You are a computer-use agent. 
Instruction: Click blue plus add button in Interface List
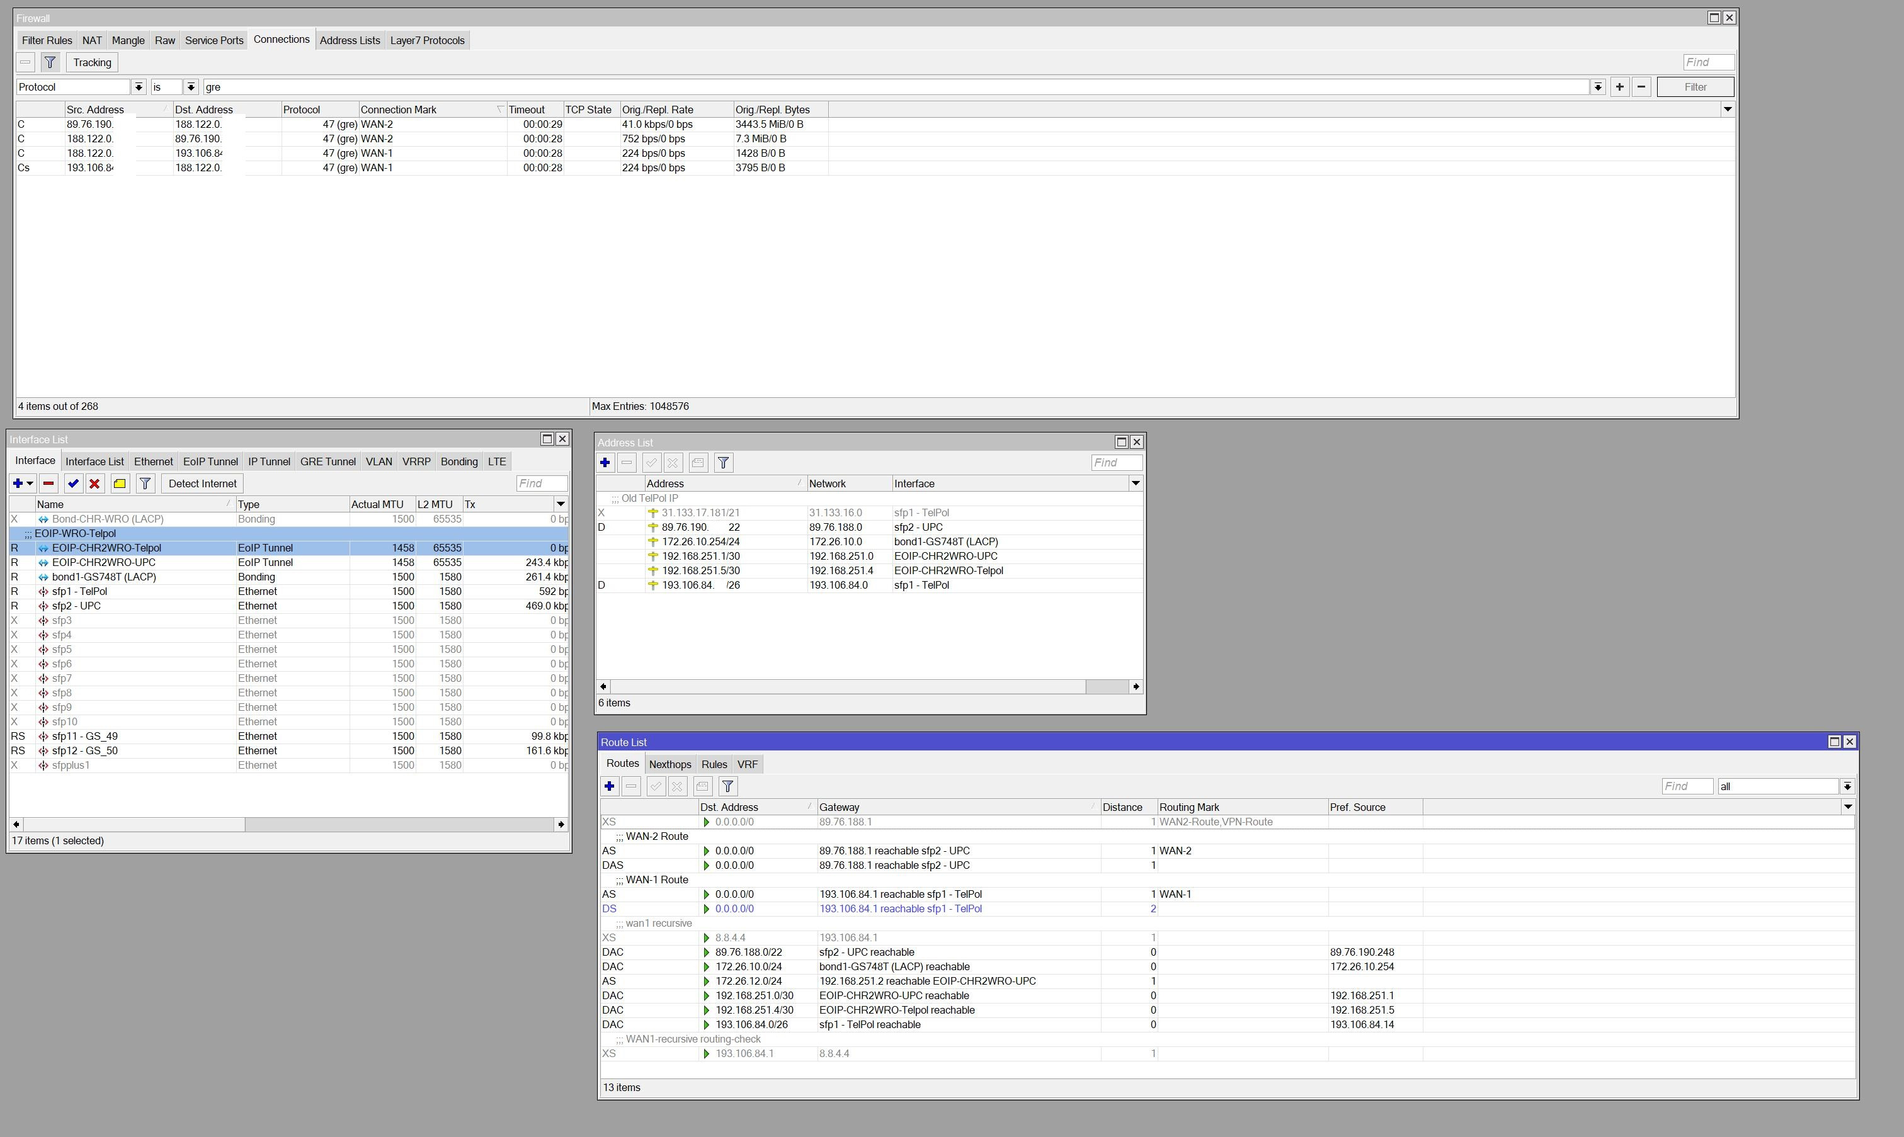pyautogui.click(x=18, y=484)
